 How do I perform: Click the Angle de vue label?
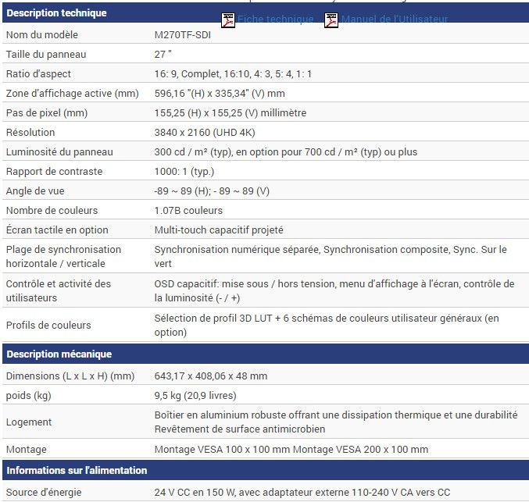35,191
